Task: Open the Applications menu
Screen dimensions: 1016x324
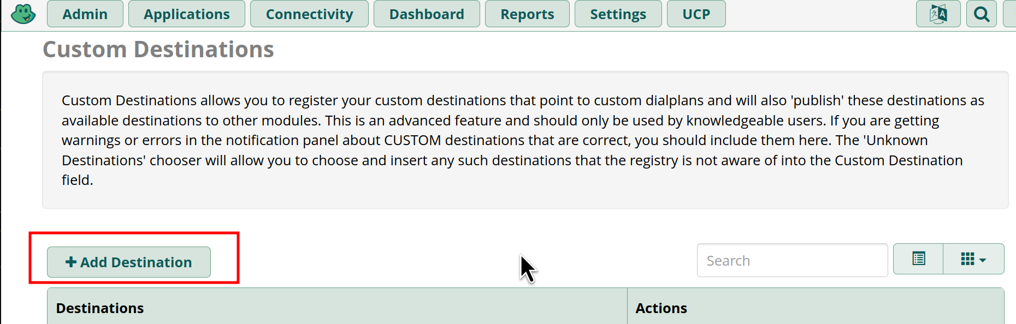Action: (187, 14)
